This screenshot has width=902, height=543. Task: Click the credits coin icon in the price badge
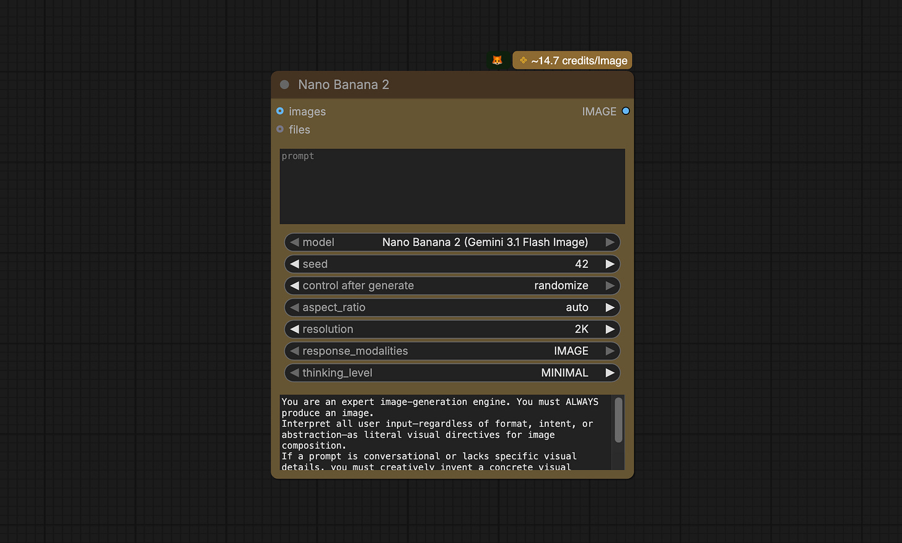coord(523,61)
